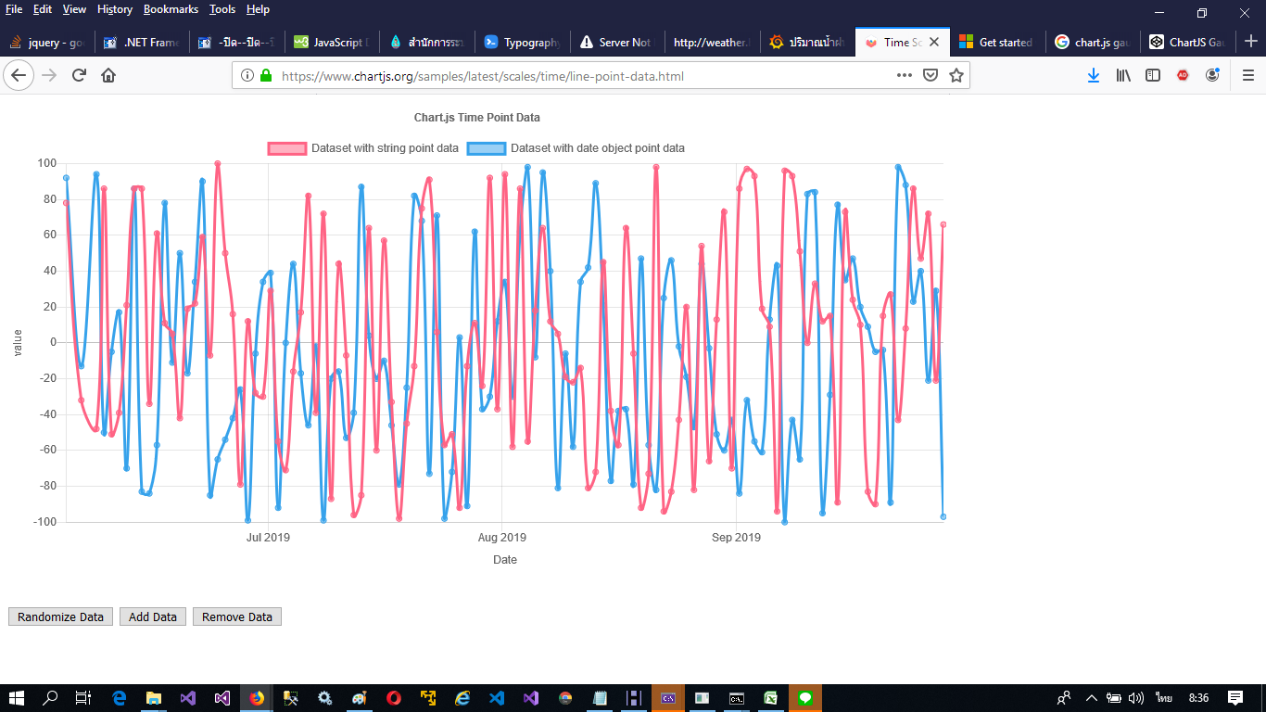Image resolution: width=1266 pixels, height=712 pixels.
Task: Open Internet Explorer from taskbar
Action: (x=462, y=698)
